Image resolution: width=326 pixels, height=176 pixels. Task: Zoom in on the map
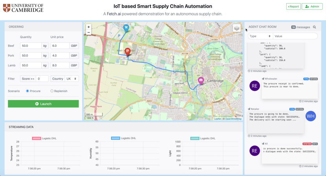tap(88, 27)
